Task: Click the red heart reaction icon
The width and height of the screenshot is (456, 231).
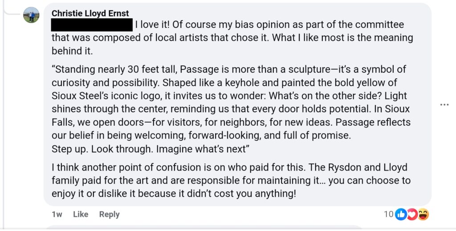Action: 412,215
